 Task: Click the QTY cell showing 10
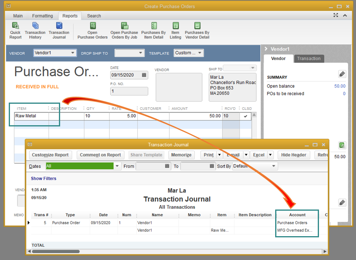(97, 116)
